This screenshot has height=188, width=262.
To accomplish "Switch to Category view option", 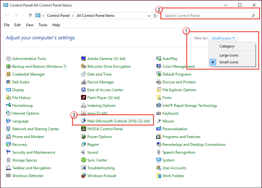I will point(227,46).
